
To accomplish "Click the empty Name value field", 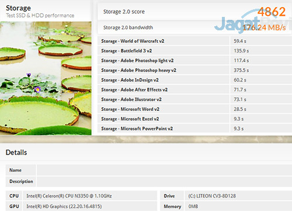I will [164, 170].
